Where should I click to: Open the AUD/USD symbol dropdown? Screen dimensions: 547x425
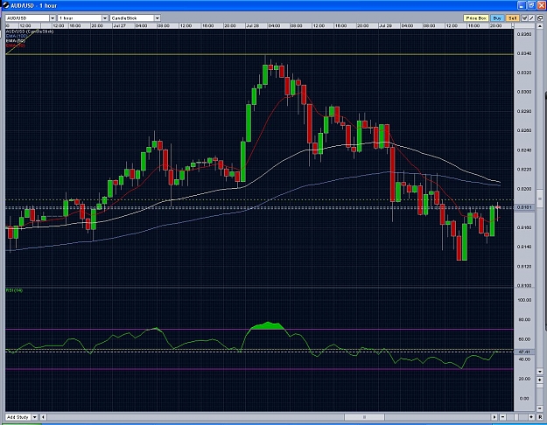pos(53,18)
